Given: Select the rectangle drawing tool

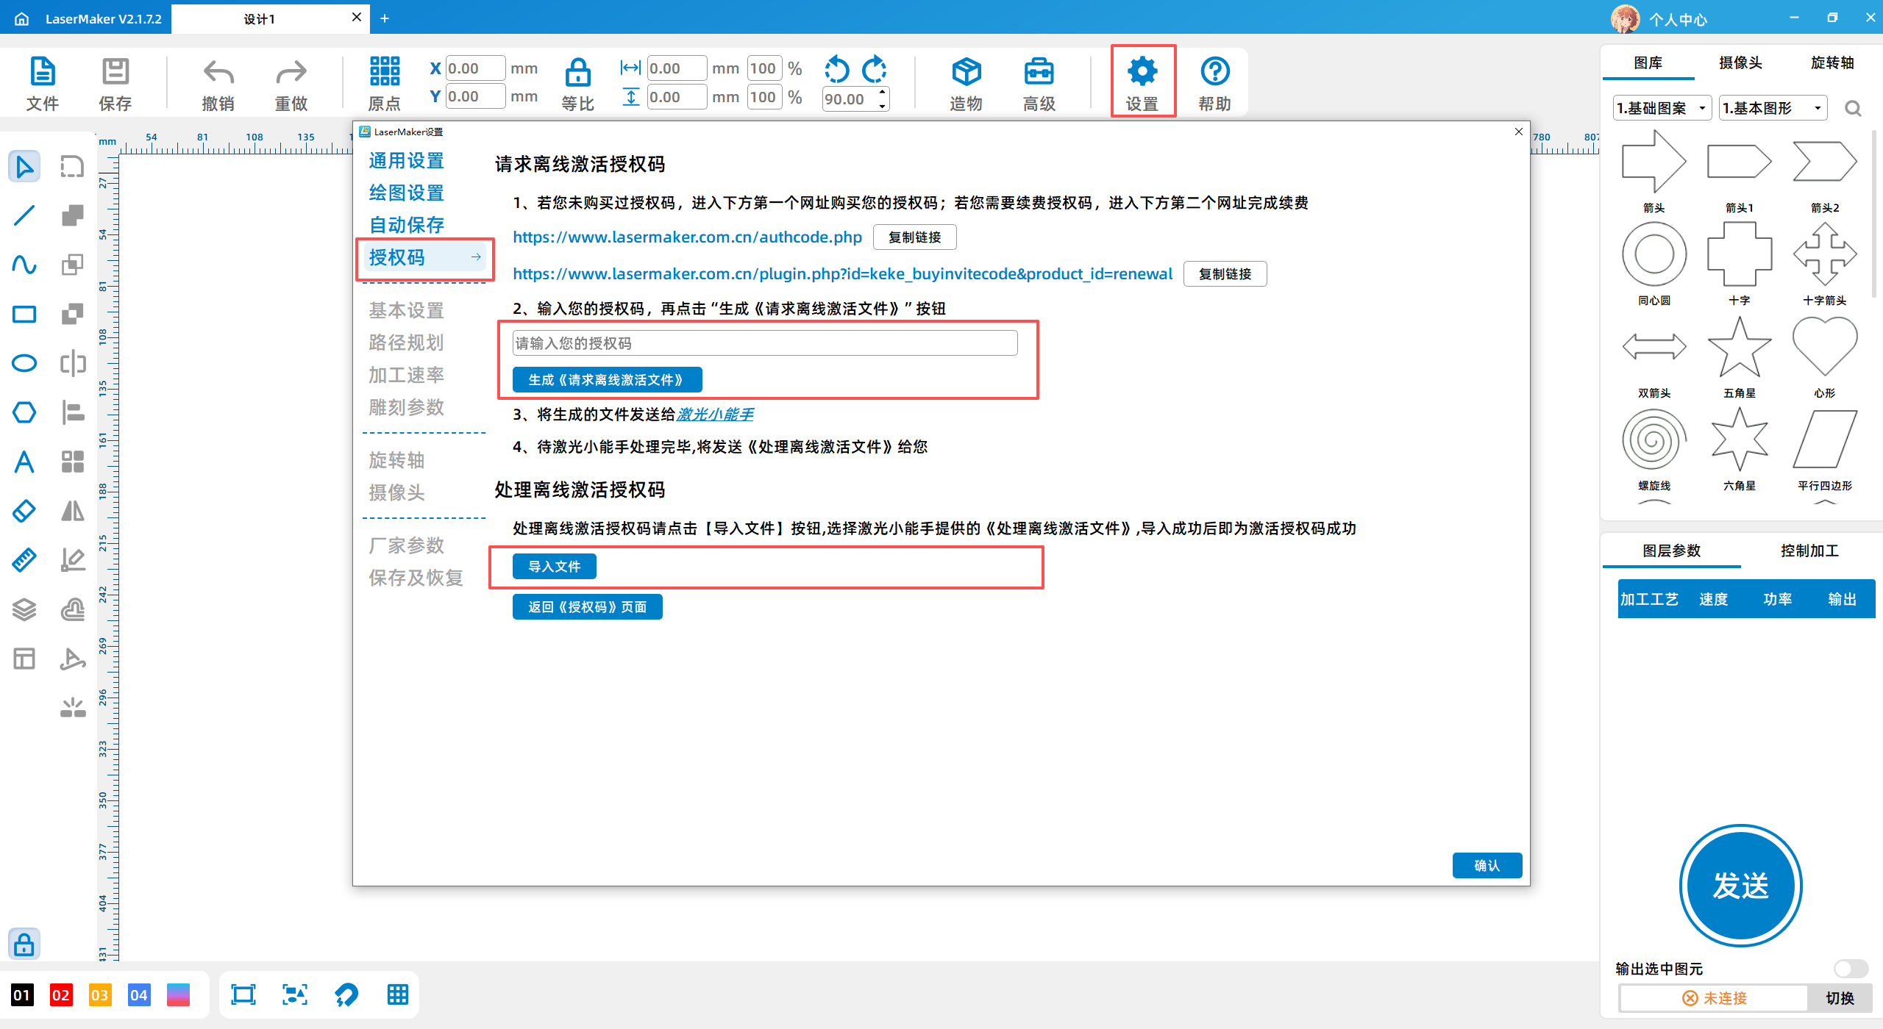Looking at the screenshot, I should pyautogui.click(x=24, y=315).
